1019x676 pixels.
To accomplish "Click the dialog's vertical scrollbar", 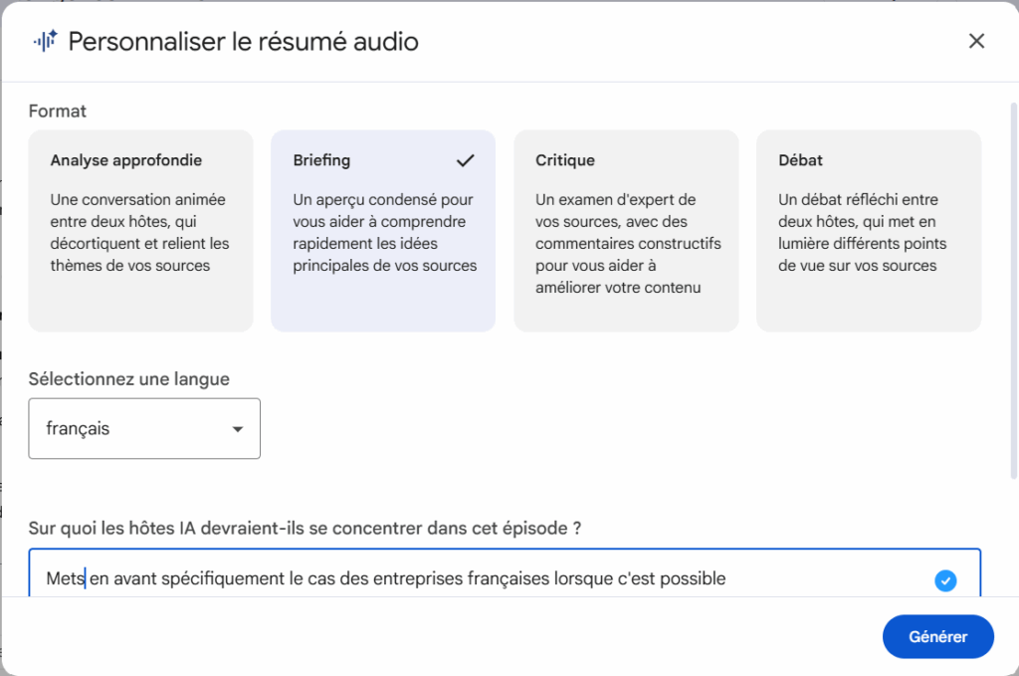I will point(1013,299).
